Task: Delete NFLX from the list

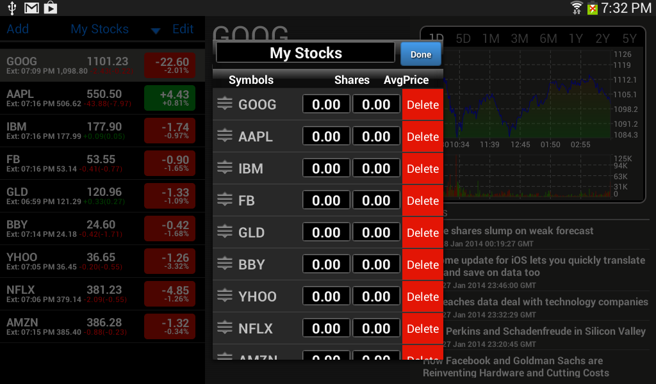Action: click(x=423, y=329)
